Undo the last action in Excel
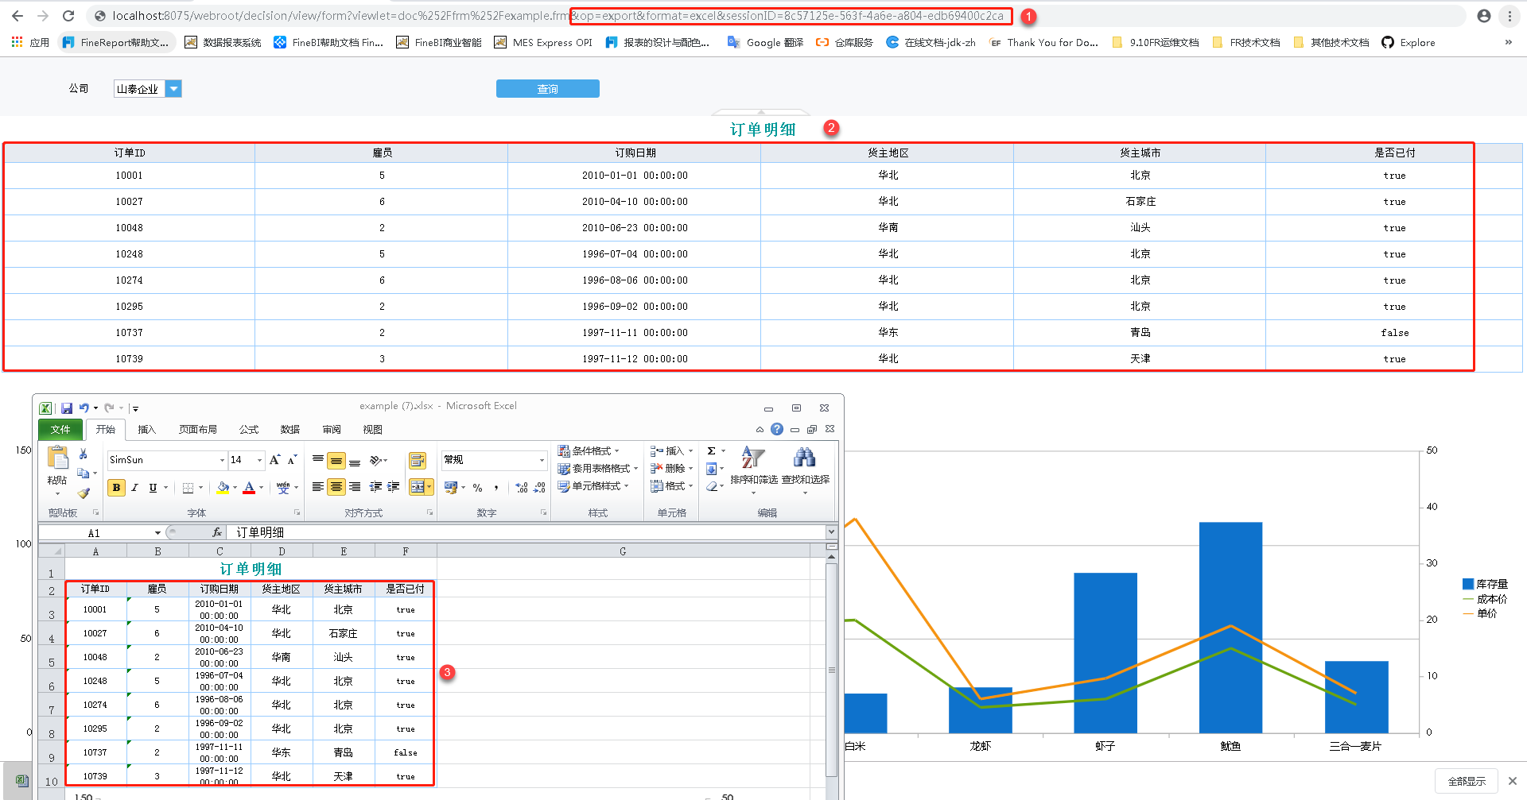 [x=84, y=408]
